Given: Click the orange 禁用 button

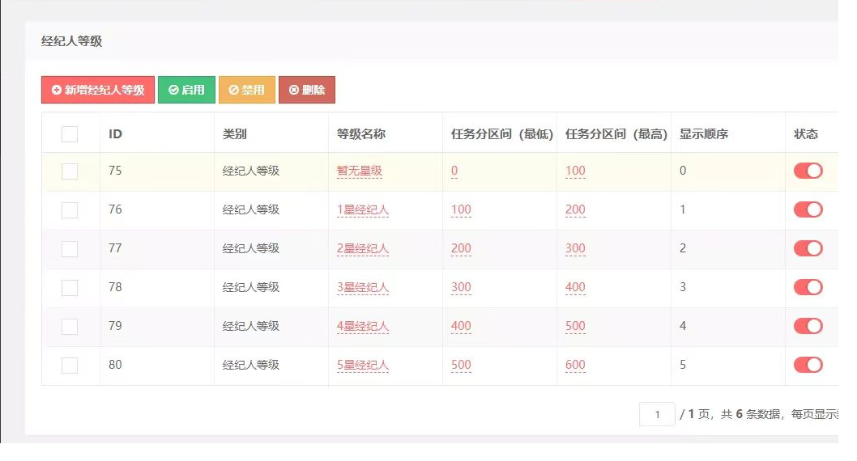Looking at the screenshot, I should point(246,90).
